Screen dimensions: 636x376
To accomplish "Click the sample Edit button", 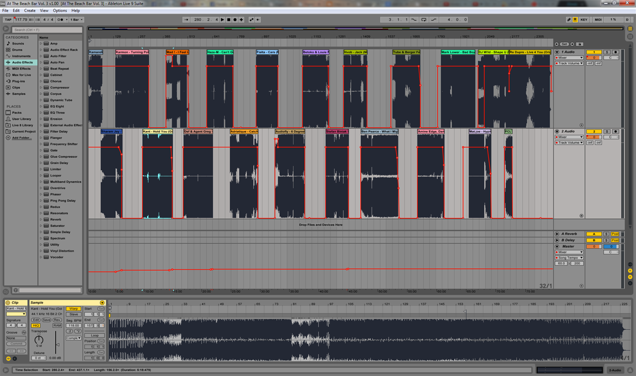I will pyautogui.click(x=36, y=320).
